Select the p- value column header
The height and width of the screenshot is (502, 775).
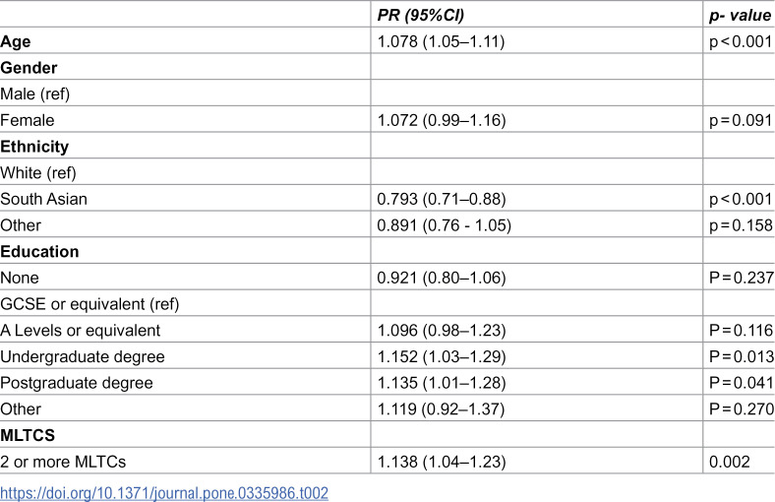coord(740,15)
